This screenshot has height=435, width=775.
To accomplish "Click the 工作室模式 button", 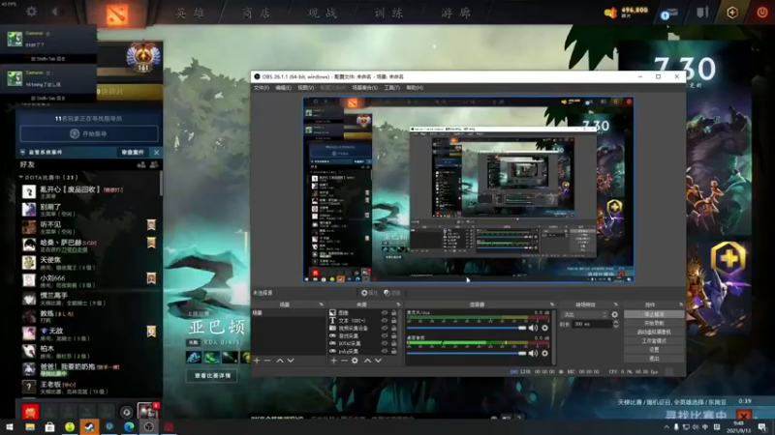I will coord(654,341).
